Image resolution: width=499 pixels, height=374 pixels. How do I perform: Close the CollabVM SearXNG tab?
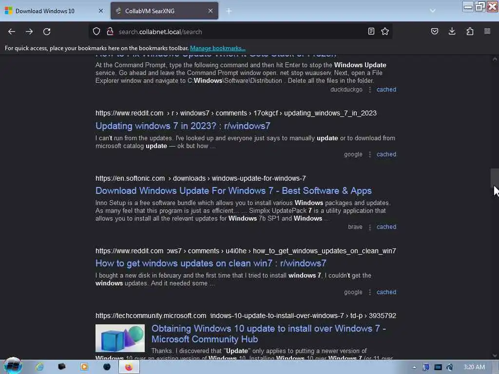coord(211,11)
